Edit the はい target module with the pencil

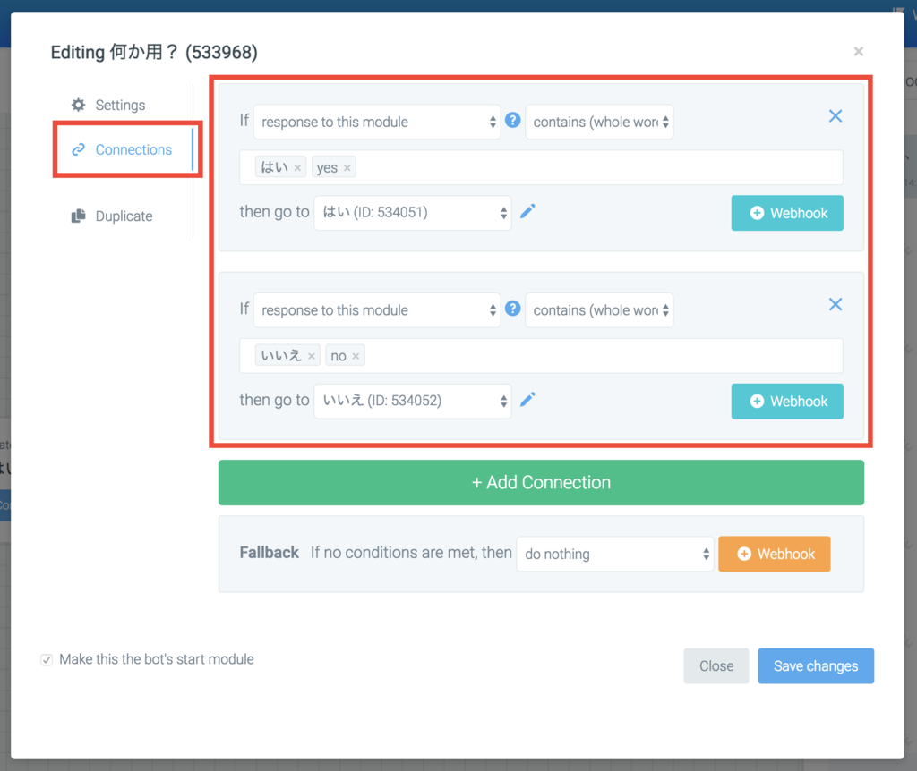pyautogui.click(x=527, y=211)
